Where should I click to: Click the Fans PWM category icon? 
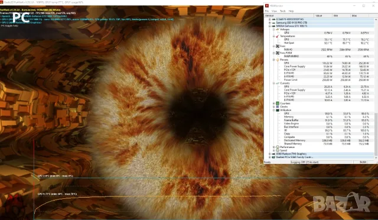click(278, 53)
